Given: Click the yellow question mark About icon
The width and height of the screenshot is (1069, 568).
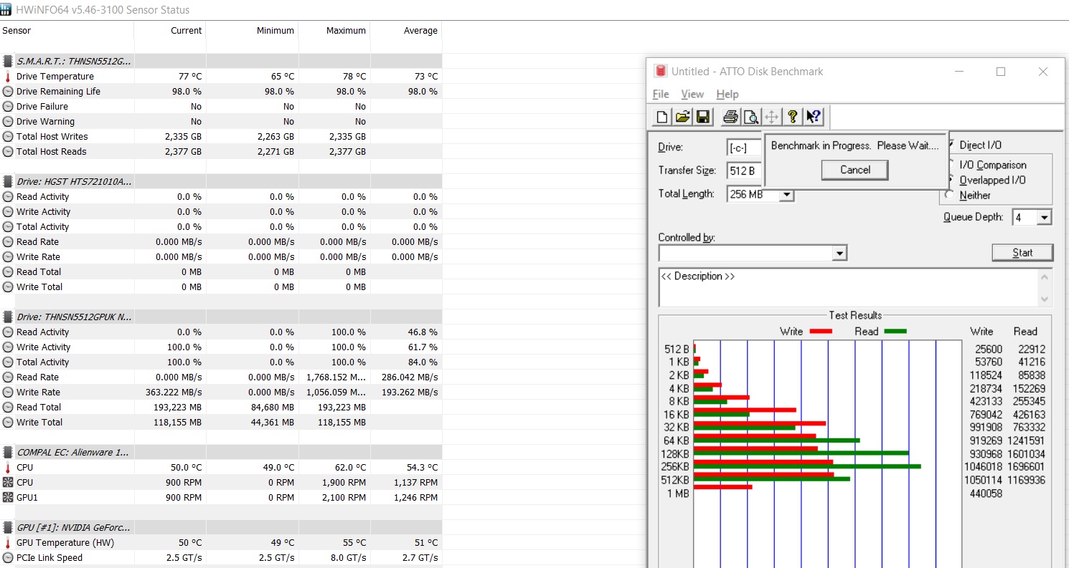Looking at the screenshot, I should (x=792, y=117).
